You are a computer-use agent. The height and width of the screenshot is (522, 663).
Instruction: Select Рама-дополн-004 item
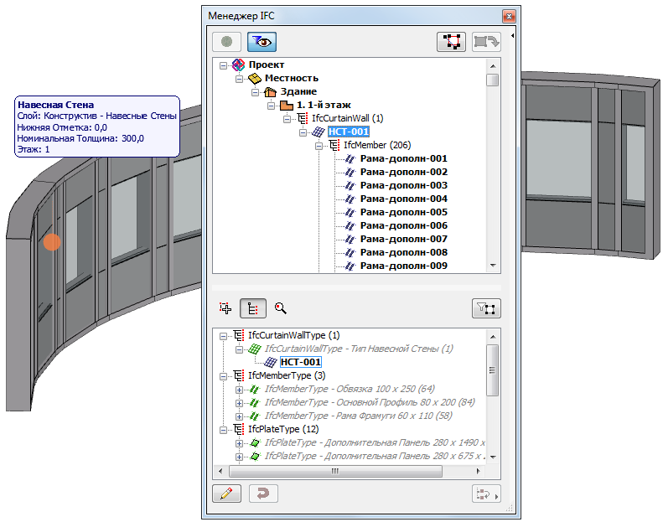403,199
